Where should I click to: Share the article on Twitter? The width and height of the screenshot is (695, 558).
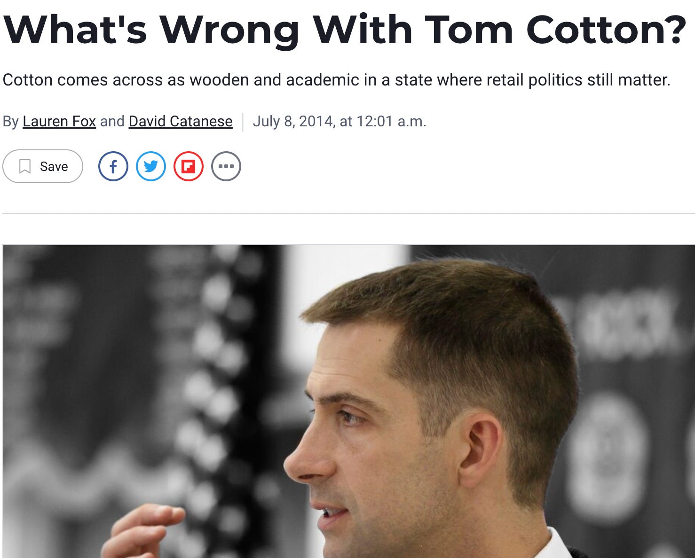pyautogui.click(x=150, y=166)
